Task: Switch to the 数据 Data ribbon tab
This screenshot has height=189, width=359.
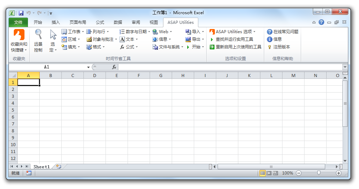Action: click(118, 22)
